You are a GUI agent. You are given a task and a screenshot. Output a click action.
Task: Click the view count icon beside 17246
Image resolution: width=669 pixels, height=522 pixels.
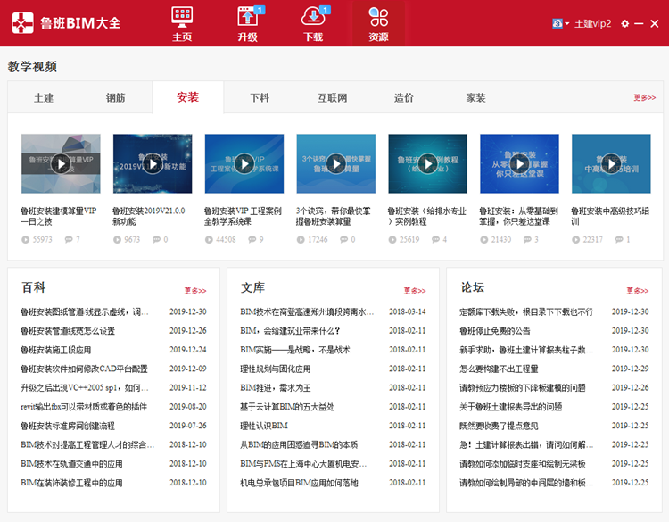click(301, 240)
